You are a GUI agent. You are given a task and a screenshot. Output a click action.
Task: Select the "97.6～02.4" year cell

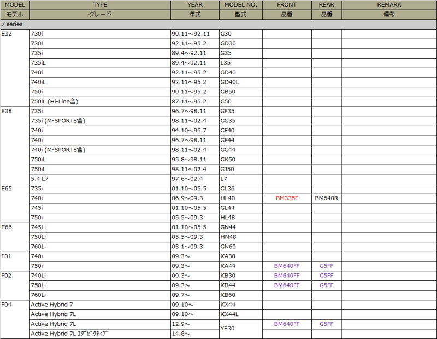pos(195,179)
